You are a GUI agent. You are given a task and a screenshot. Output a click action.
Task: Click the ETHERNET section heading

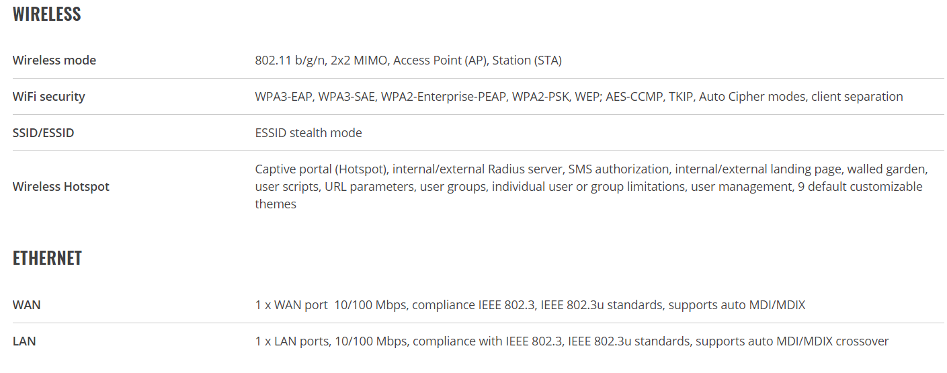pos(47,259)
